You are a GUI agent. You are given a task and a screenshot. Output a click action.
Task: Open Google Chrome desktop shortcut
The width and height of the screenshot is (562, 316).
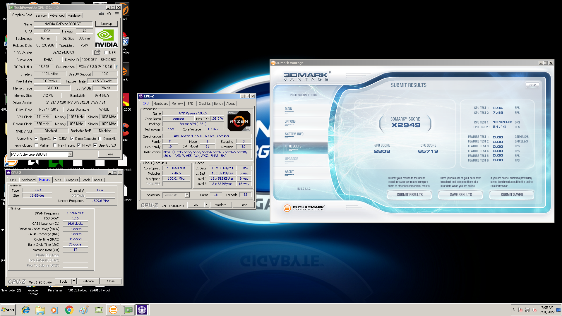33,292
